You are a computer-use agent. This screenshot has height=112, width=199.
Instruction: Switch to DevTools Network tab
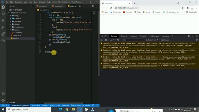[143, 36]
